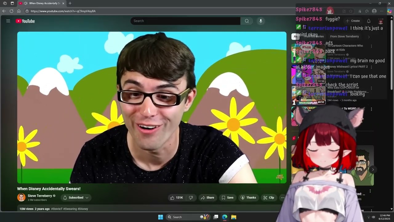The image size is (394, 222).
Task: Mute the tab using the speaker icon
Action: pyautogui.click(x=26, y=3)
